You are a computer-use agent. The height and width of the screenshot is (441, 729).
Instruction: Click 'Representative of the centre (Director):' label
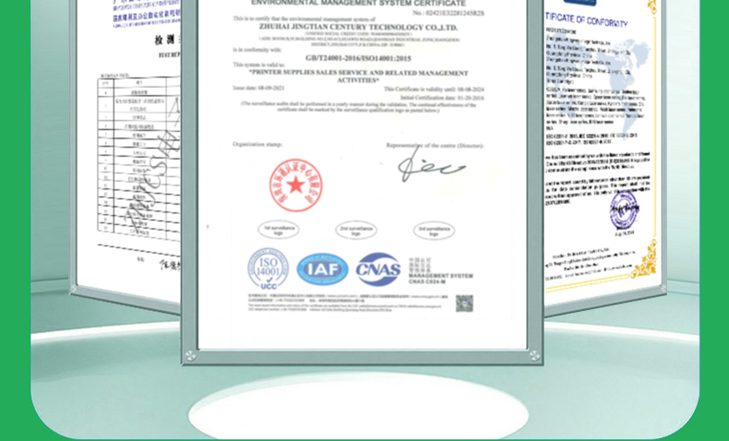(435, 146)
